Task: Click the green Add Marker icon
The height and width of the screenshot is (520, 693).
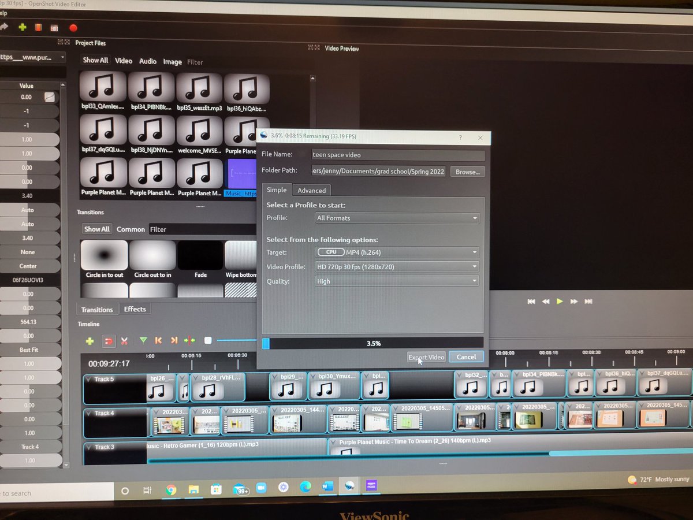Action: (x=143, y=340)
